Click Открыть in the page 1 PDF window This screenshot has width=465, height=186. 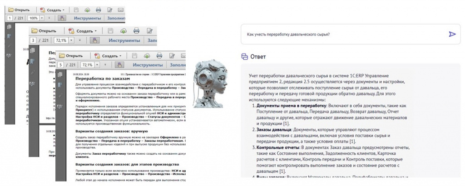[19, 10]
